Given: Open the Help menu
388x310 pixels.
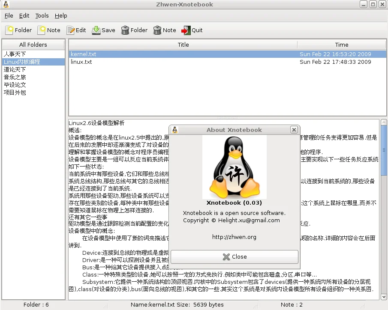Looking at the screenshot, I should (61, 15).
